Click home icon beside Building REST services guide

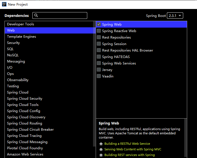tap(101, 155)
